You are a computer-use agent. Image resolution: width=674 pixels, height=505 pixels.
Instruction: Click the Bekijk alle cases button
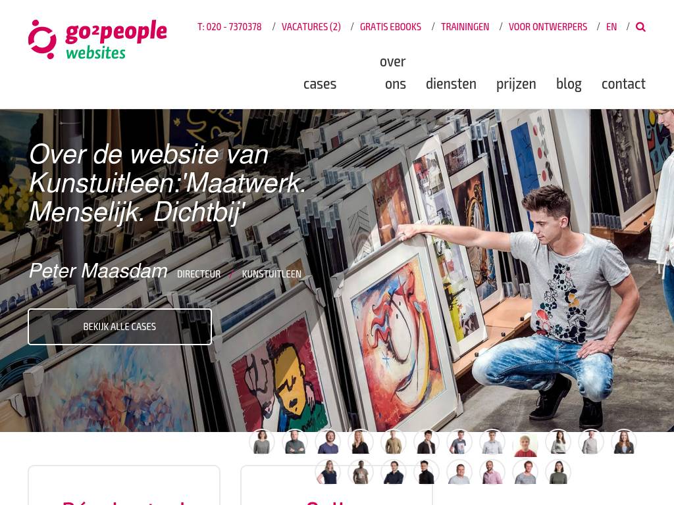pyautogui.click(x=120, y=327)
